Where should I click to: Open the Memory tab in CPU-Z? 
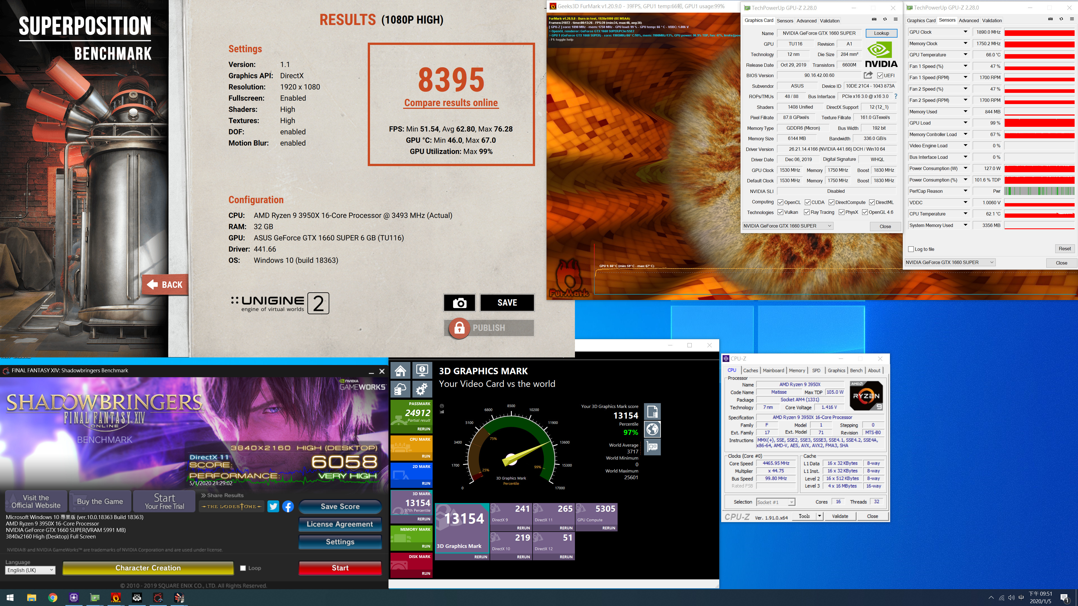pyautogui.click(x=797, y=371)
